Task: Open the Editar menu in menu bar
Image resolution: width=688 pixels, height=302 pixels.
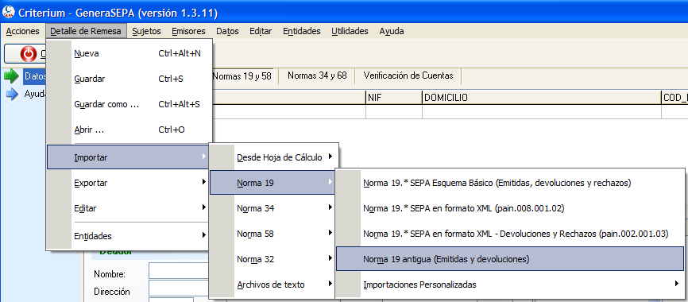Action: [261, 31]
